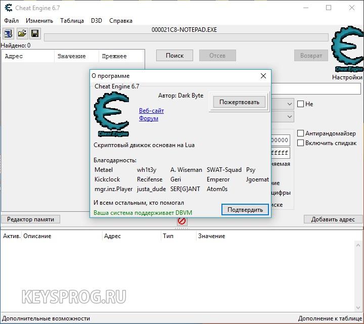
Task: Open the Изменить menu
Action: pyautogui.click(x=39, y=21)
